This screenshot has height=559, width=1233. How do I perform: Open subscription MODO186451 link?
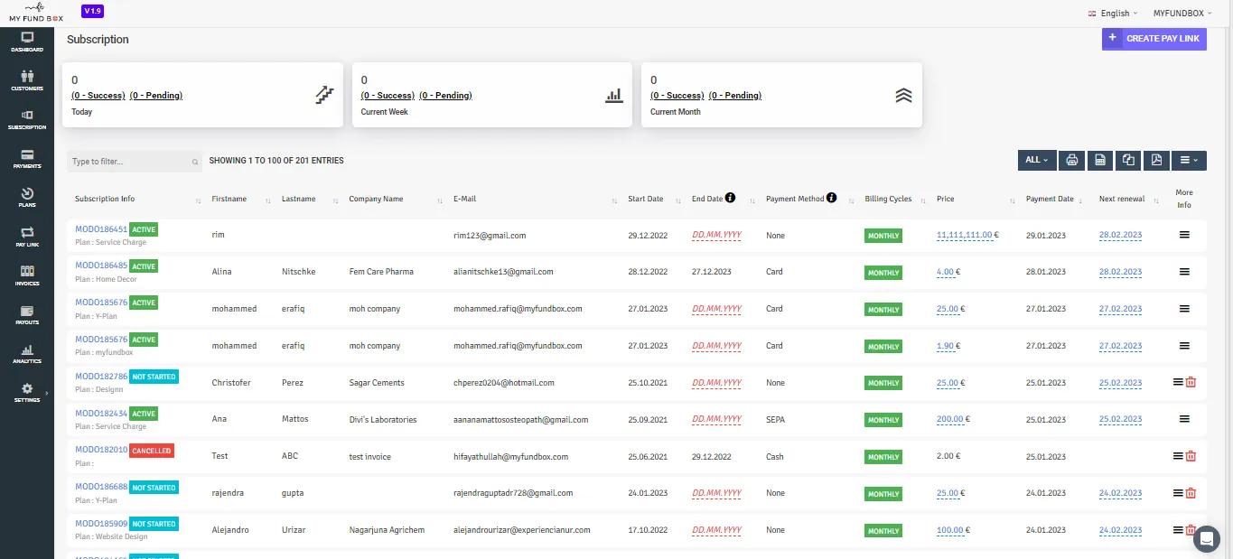(x=101, y=229)
